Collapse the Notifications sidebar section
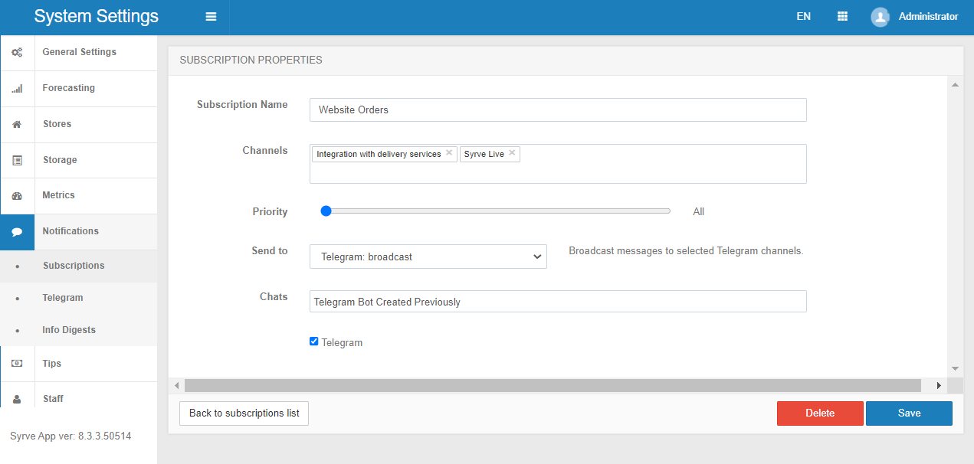The image size is (974, 464). [71, 231]
